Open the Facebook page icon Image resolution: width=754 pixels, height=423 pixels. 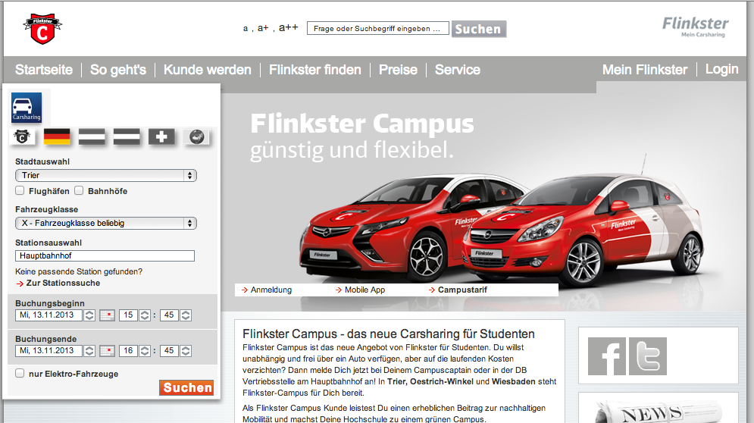click(607, 356)
